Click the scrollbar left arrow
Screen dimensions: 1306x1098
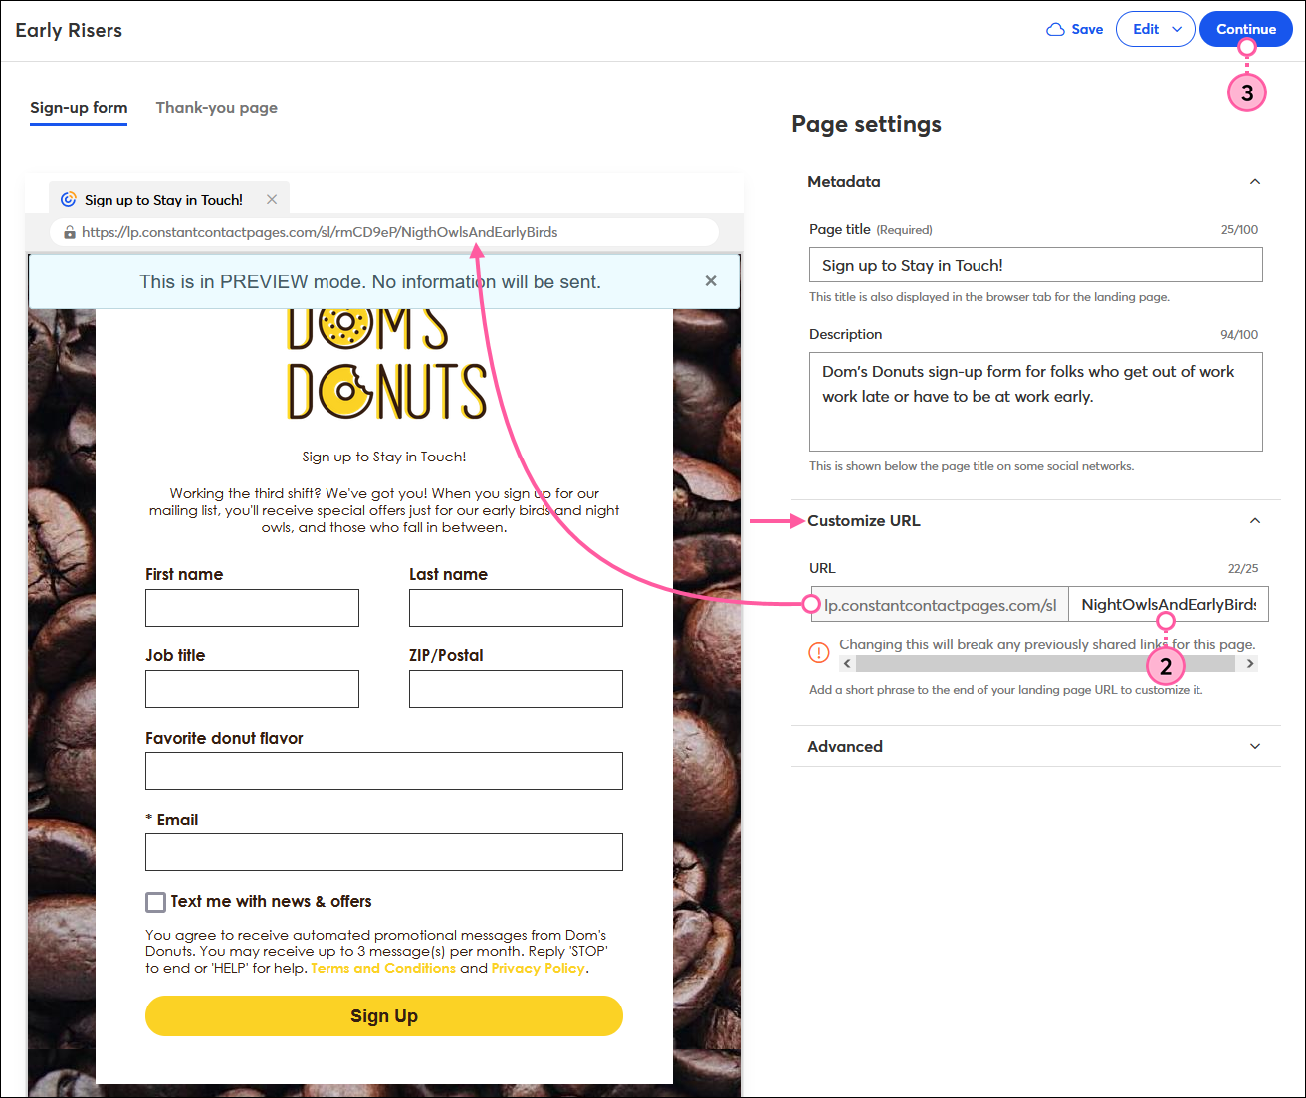point(847,663)
